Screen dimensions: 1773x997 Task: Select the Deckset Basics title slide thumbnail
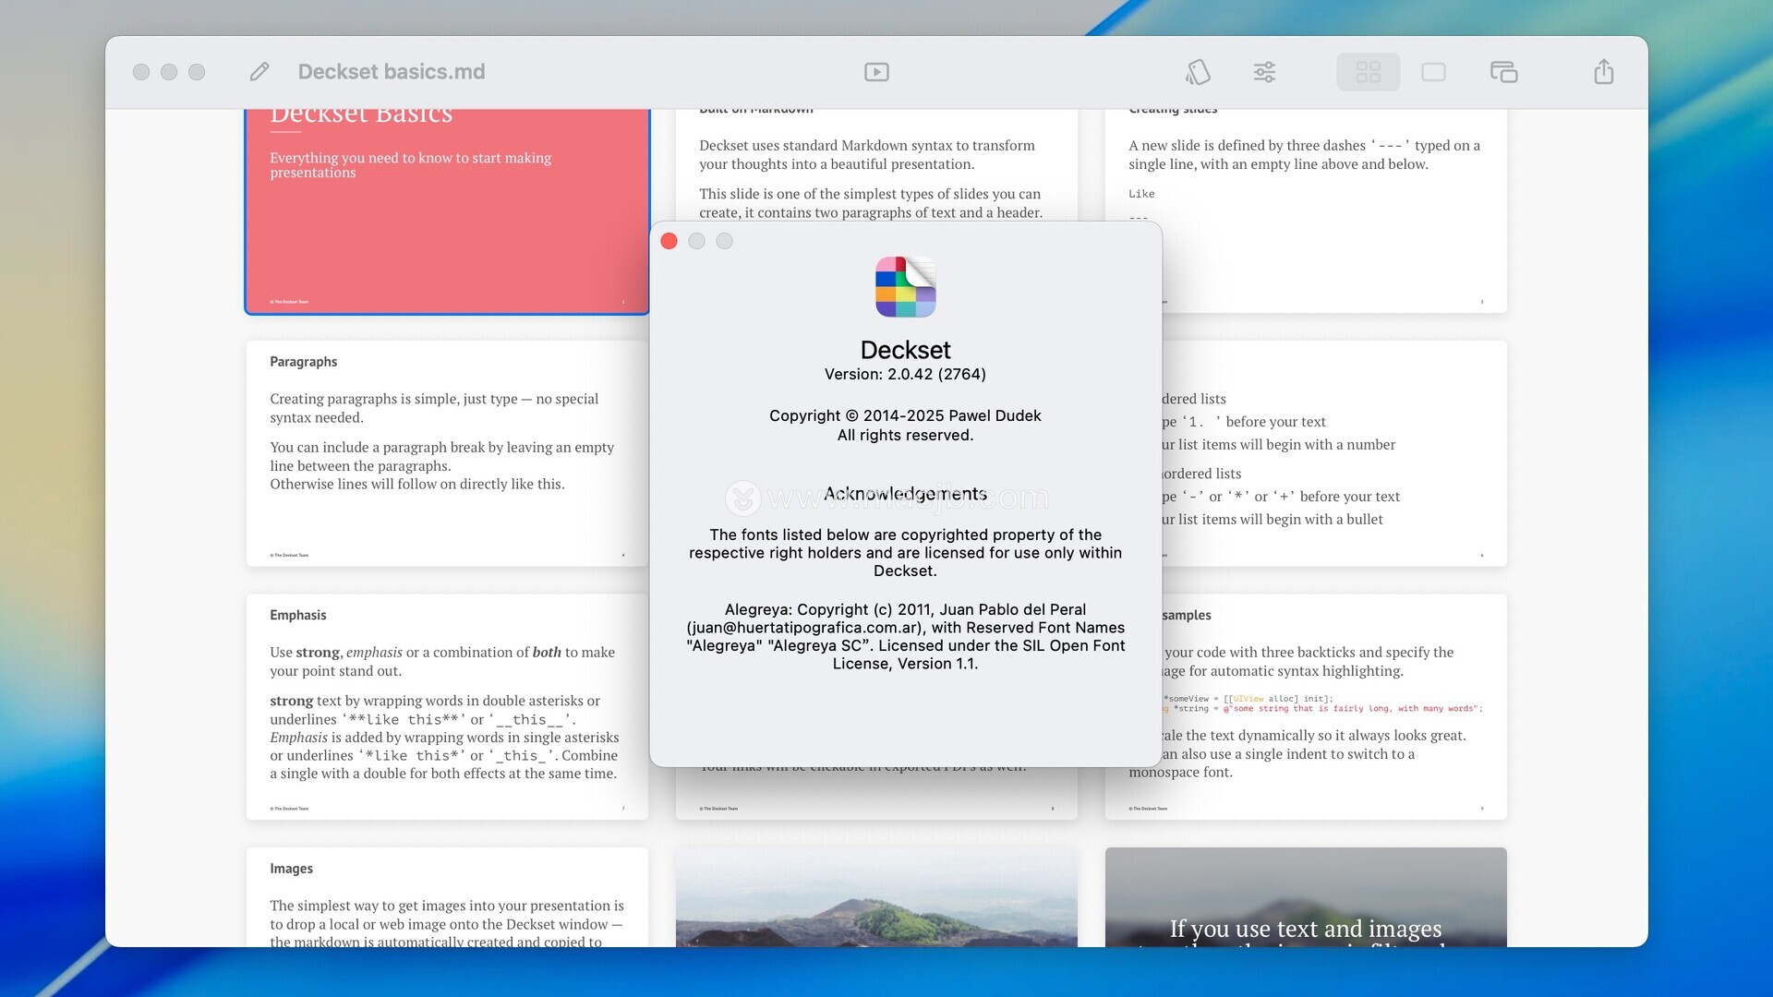(447, 211)
